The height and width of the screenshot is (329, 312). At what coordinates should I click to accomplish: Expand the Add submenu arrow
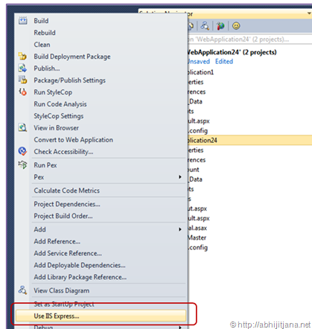point(180,229)
